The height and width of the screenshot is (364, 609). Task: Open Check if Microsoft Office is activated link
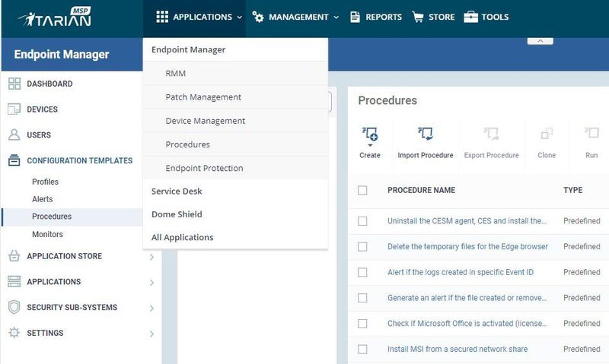467,324
